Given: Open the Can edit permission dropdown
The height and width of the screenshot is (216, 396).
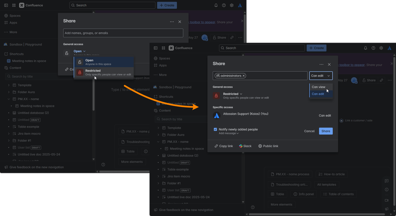Looking at the screenshot, I should 321,76.
